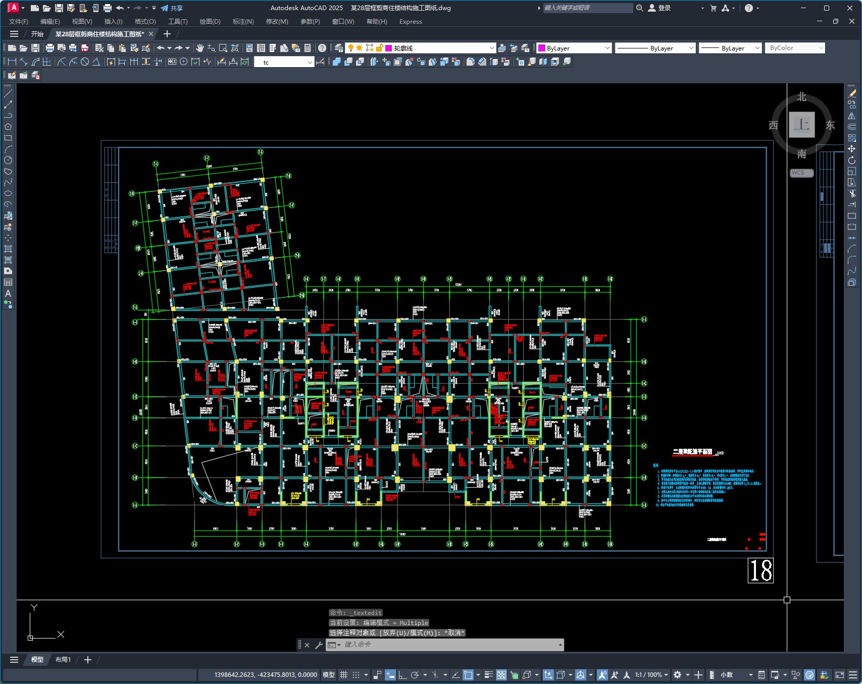
Task: Open the annotation scale 1:1 / 100% dropdown
Action: (652, 675)
